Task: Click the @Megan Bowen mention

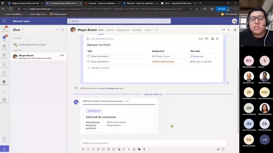Action: (161, 57)
